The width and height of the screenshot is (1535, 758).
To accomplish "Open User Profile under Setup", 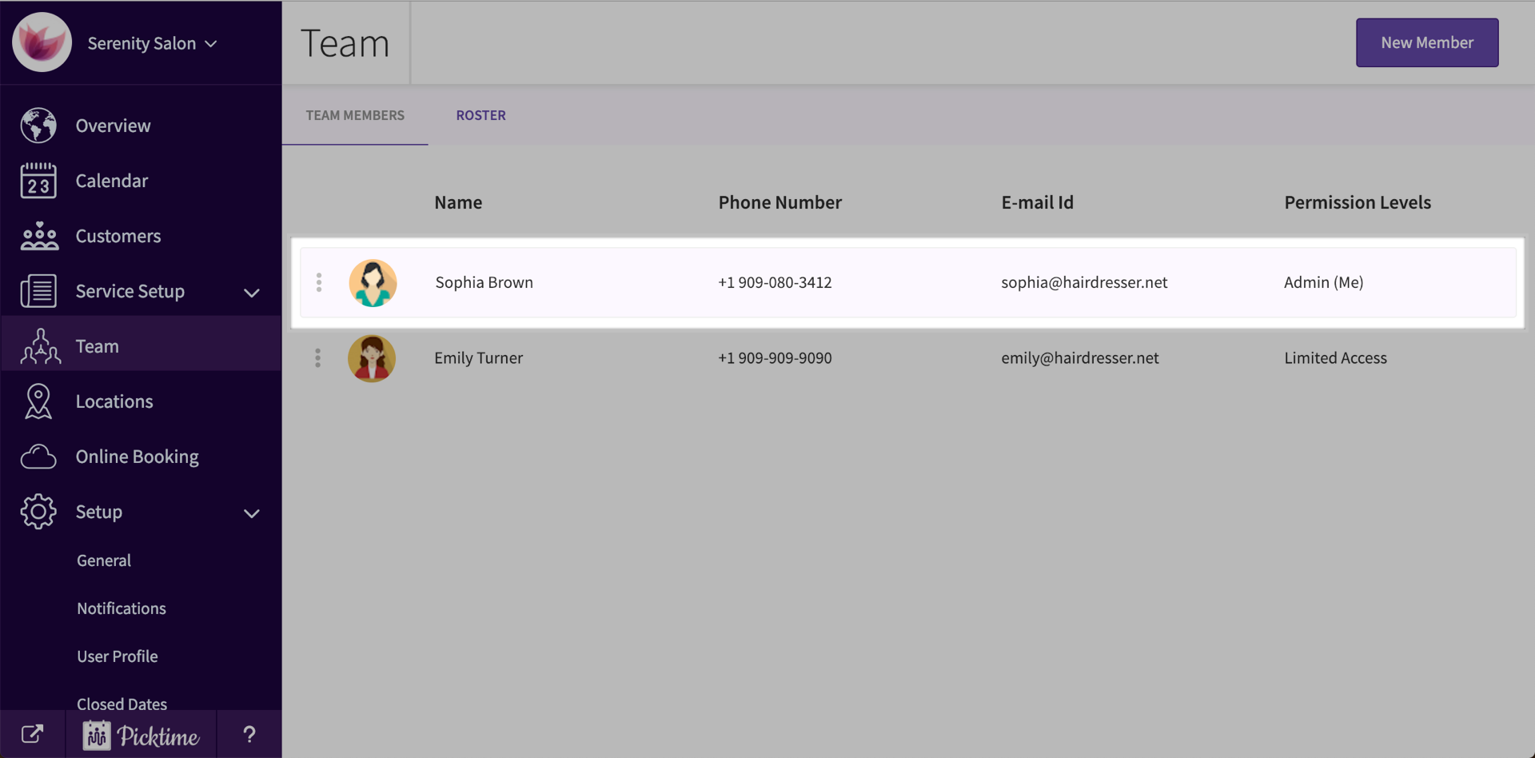I will tap(118, 656).
